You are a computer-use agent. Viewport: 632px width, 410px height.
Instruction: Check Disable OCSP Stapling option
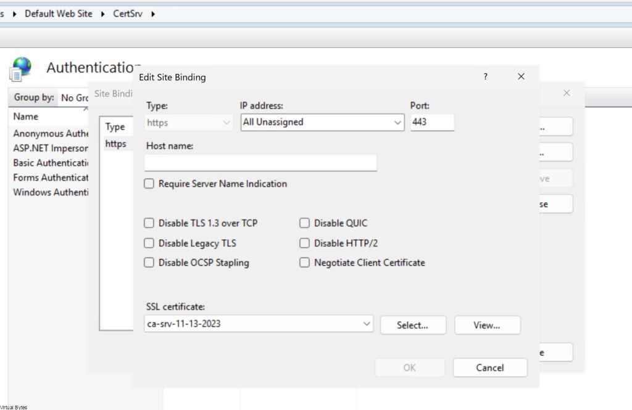(149, 263)
